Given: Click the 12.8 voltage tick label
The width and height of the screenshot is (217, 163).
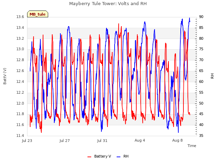Looking at the screenshot, I should pos(20,60).
